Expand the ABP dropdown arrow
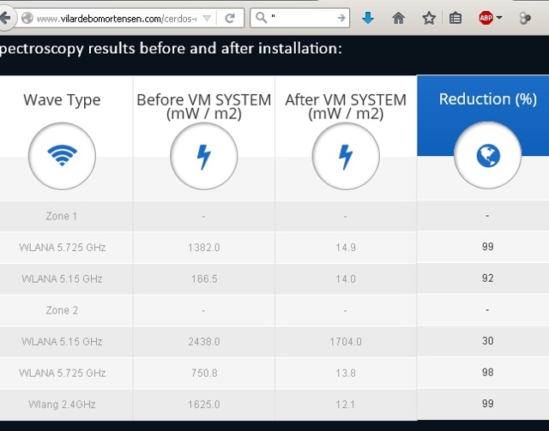This screenshot has height=431, width=549. point(499,17)
